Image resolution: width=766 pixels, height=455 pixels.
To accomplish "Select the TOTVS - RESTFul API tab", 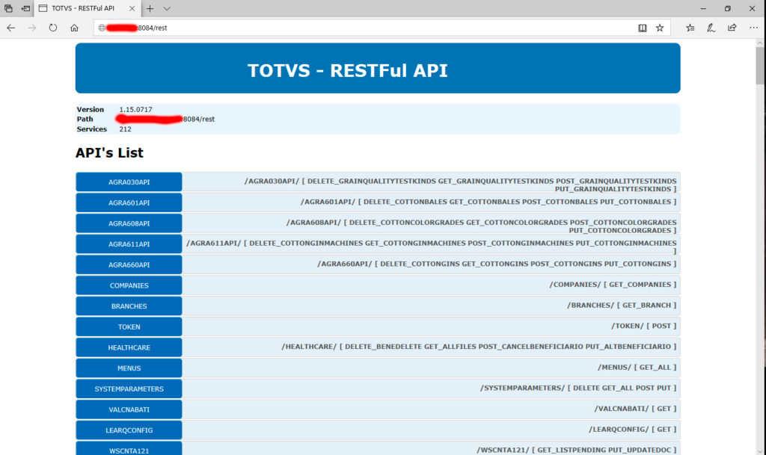I will click(x=88, y=8).
